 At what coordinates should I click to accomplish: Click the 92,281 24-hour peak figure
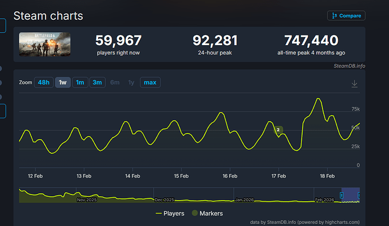tap(215, 41)
